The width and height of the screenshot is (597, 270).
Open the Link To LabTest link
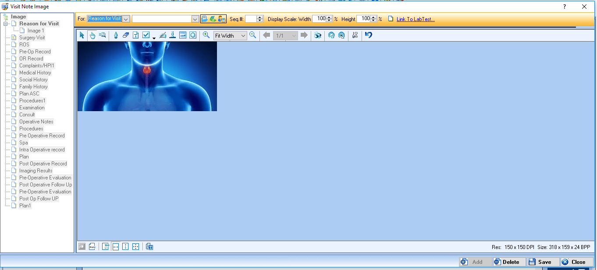click(416, 19)
